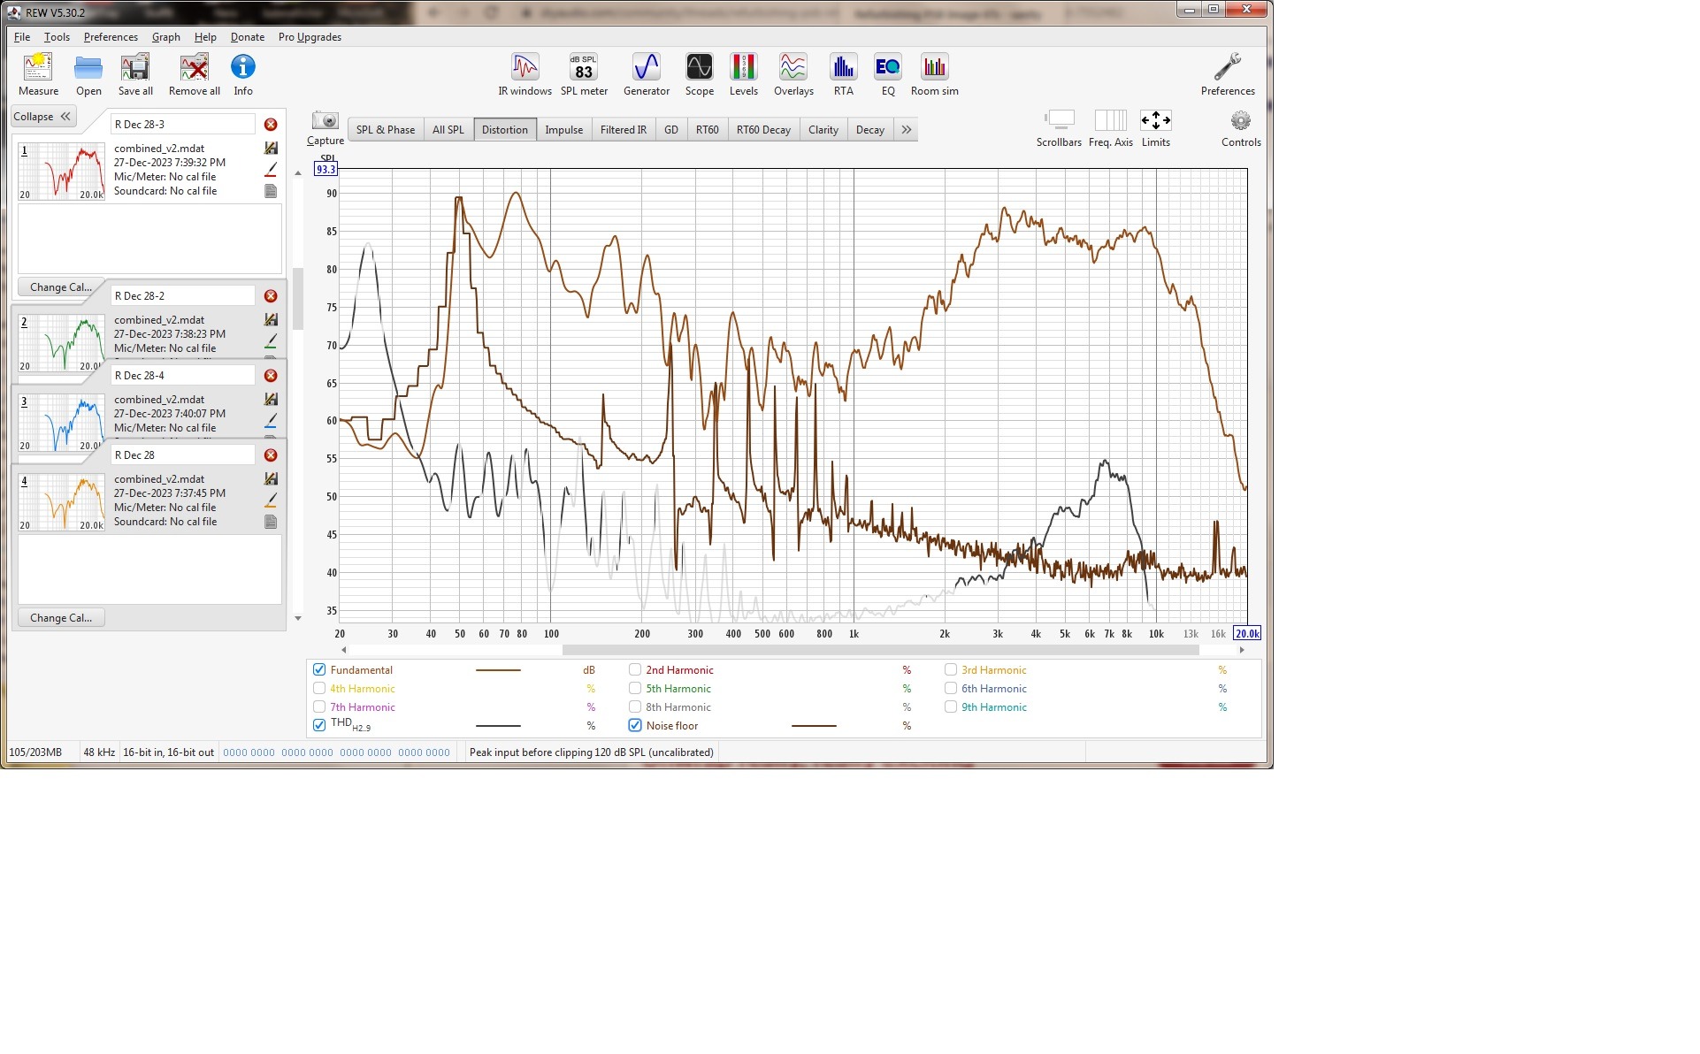This screenshot has height=1054, width=1700.
Task: Collapse the measurements panel
Action: pyautogui.click(x=42, y=117)
